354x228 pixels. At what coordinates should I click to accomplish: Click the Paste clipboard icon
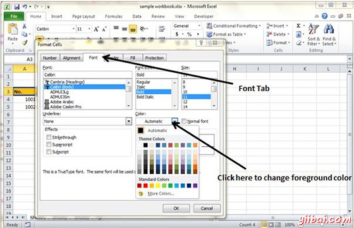pos(13,29)
